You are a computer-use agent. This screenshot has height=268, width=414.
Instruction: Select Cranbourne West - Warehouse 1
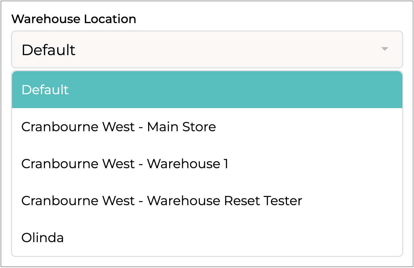pos(125,164)
